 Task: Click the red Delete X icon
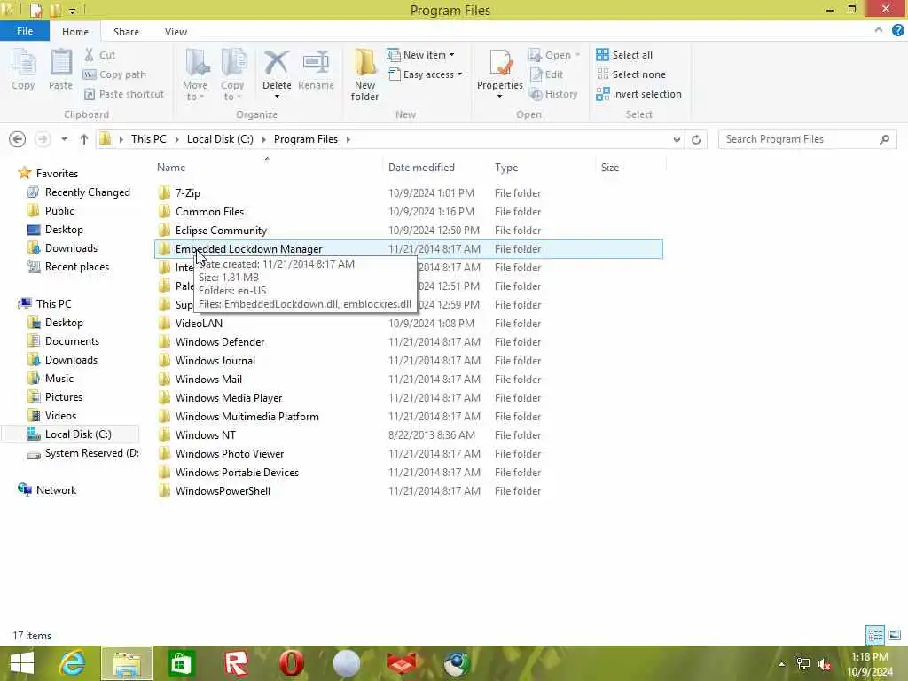click(x=277, y=63)
